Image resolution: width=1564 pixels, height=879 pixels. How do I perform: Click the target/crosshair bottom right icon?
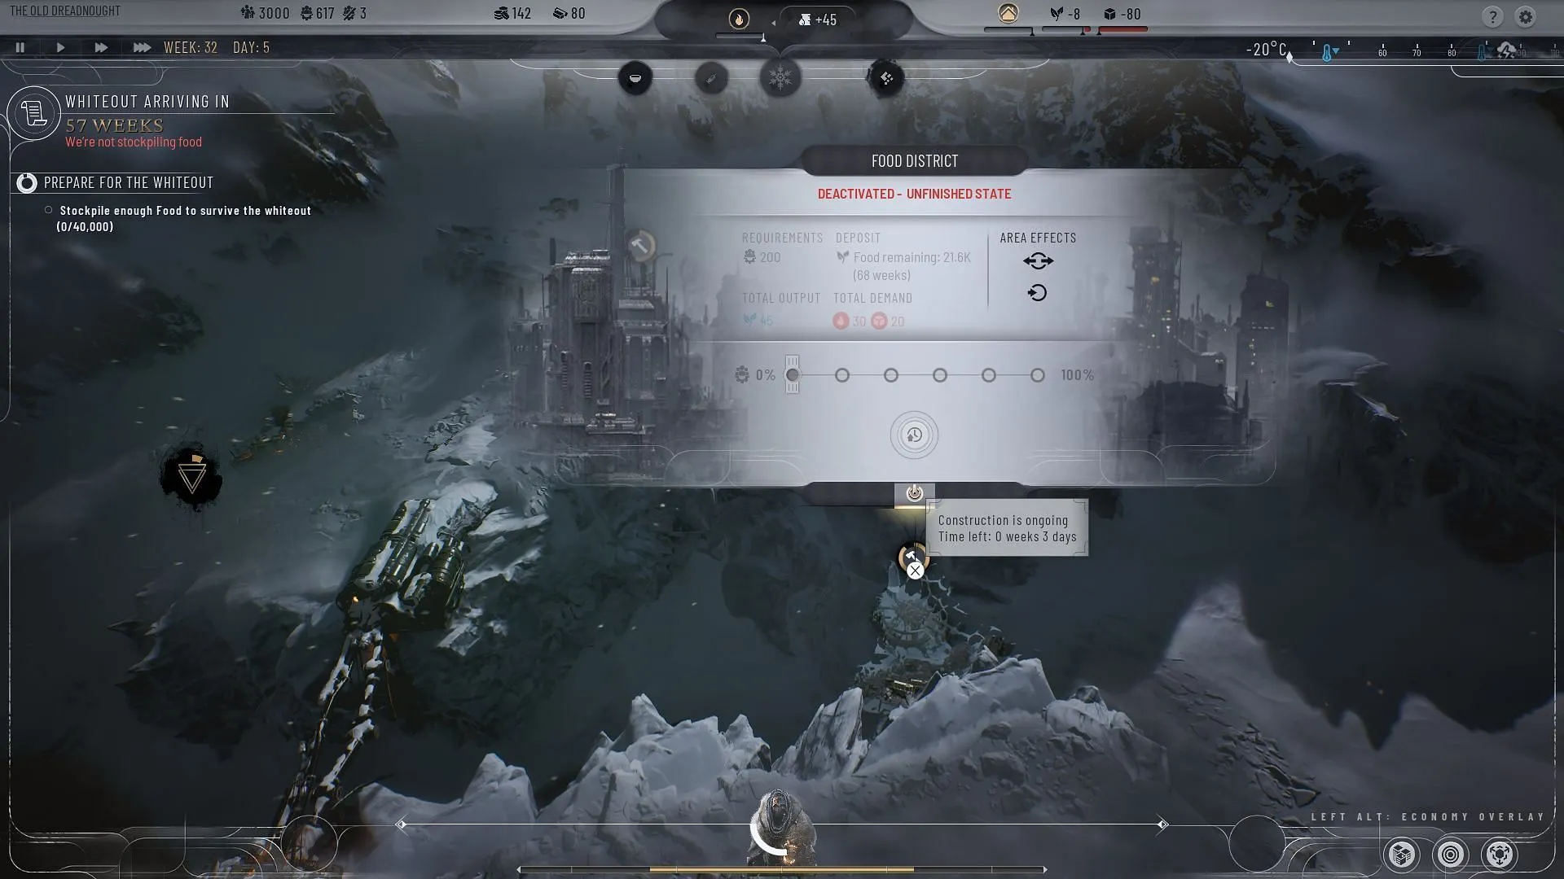click(1452, 853)
